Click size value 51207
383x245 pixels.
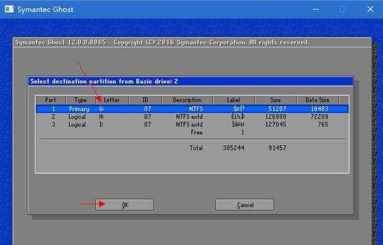[x=277, y=109]
